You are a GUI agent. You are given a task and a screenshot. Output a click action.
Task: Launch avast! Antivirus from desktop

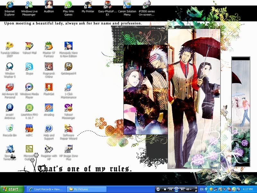pos(10,111)
